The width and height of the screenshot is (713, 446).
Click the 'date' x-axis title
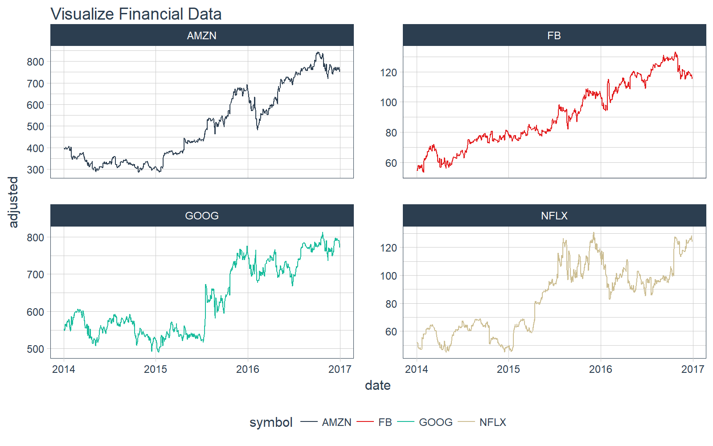point(378,385)
